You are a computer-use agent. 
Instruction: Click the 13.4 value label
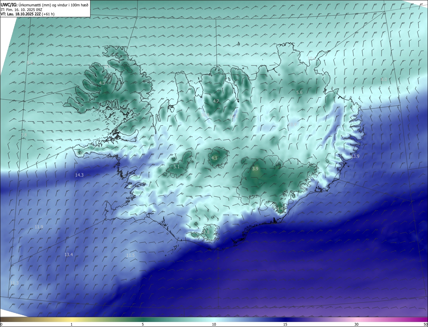[69, 255]
